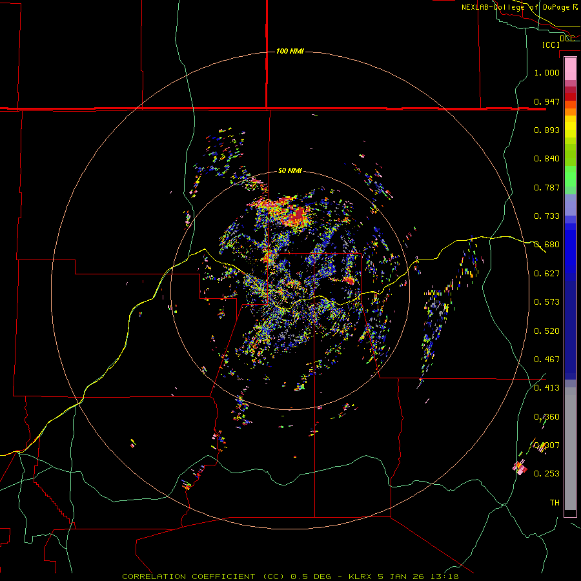Select the 50 NMI range ring label
The image size is (581, 581).
pos(290,170)
